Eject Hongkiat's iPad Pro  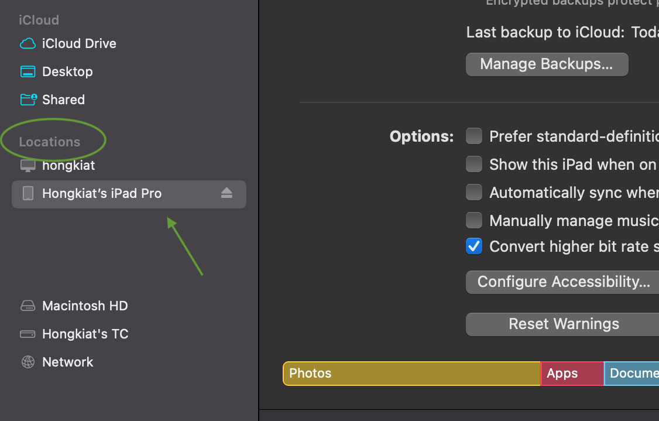(x=226, y=193)
